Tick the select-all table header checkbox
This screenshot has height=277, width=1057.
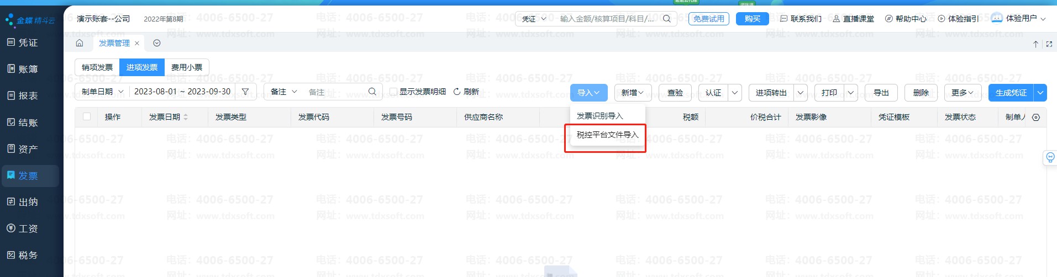(x=87, y=116)
